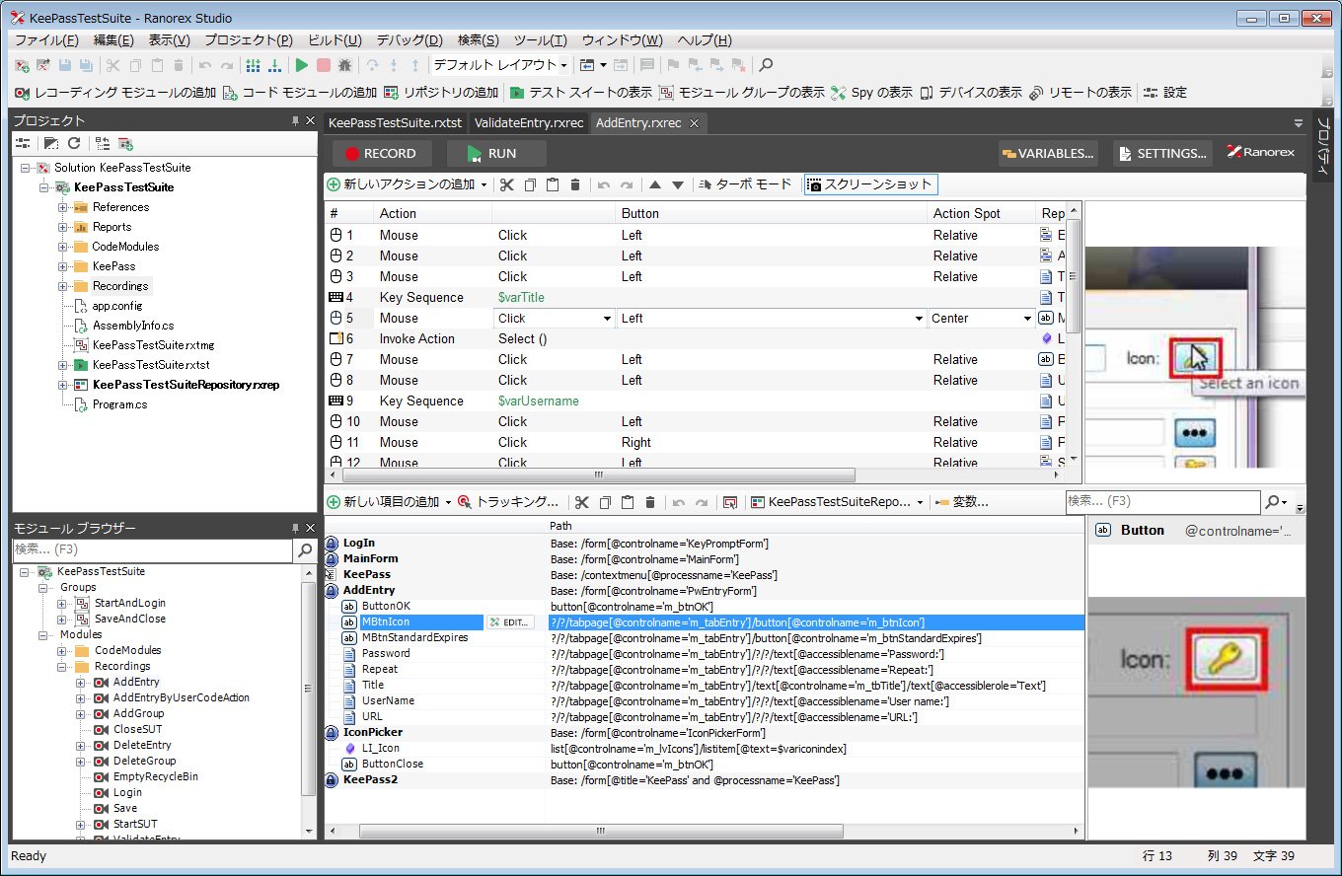Open settings (設定) in the toolbar
The width and height of the screenshot is (1342, 876).
1165,93
